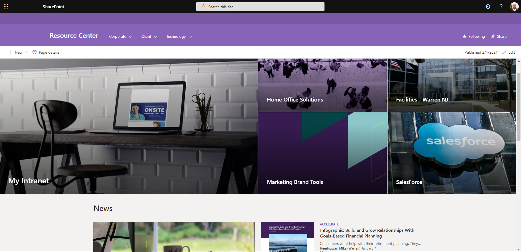Open the settings gear icon
Image resolution: width=521 pixels, height=252 pixels.
tap(488, 7)
